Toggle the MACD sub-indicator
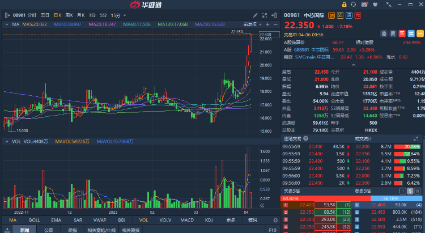 click(187, 220)
